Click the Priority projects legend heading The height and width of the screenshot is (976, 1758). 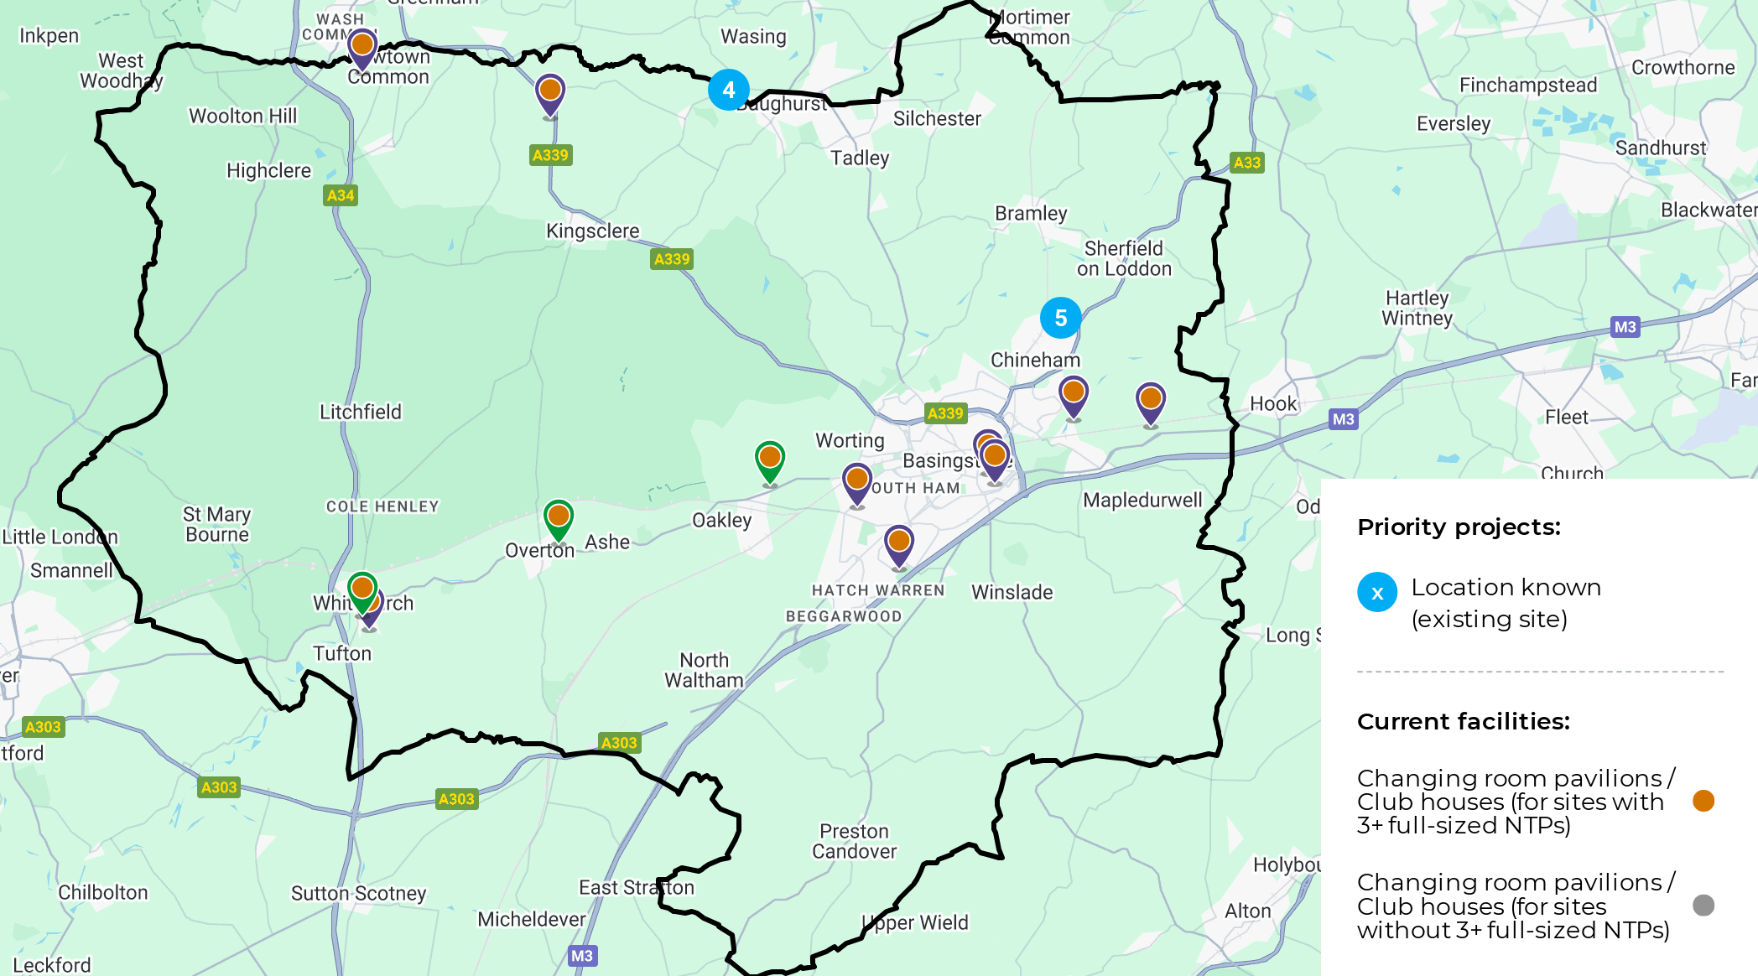pos(1459,527)
